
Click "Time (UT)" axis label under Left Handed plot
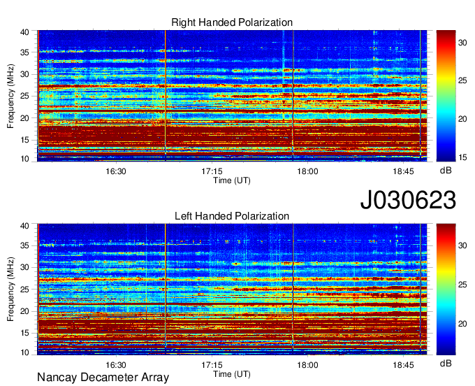tap(232, 374)
